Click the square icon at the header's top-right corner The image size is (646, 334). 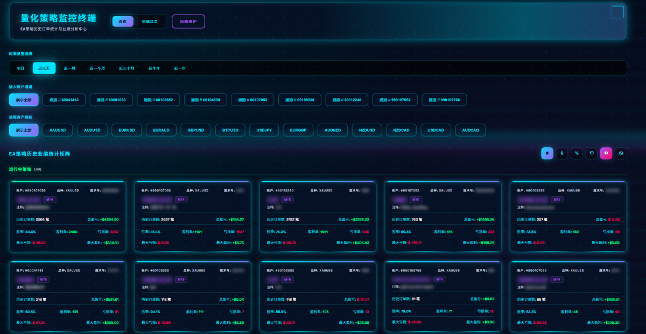click(x=617, y=12)
